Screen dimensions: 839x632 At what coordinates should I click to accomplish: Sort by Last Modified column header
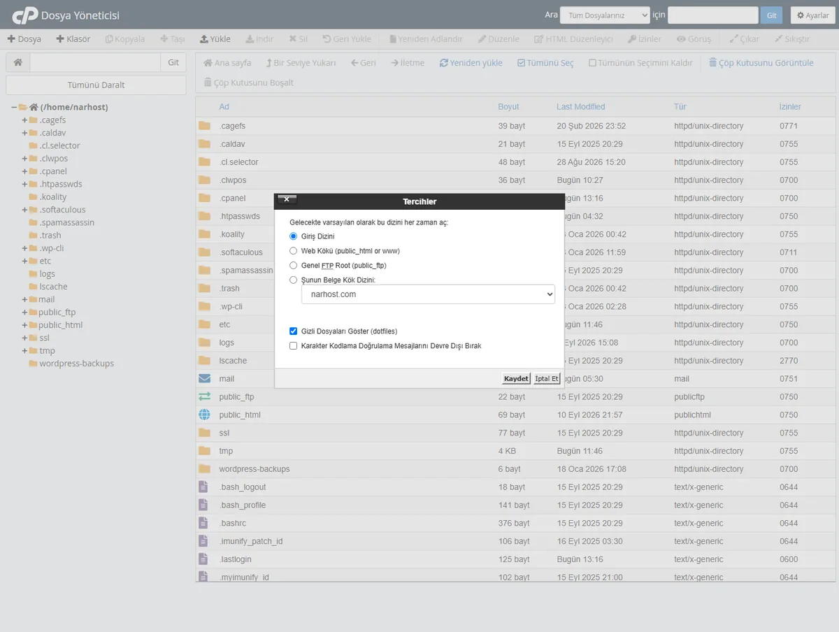581,107
